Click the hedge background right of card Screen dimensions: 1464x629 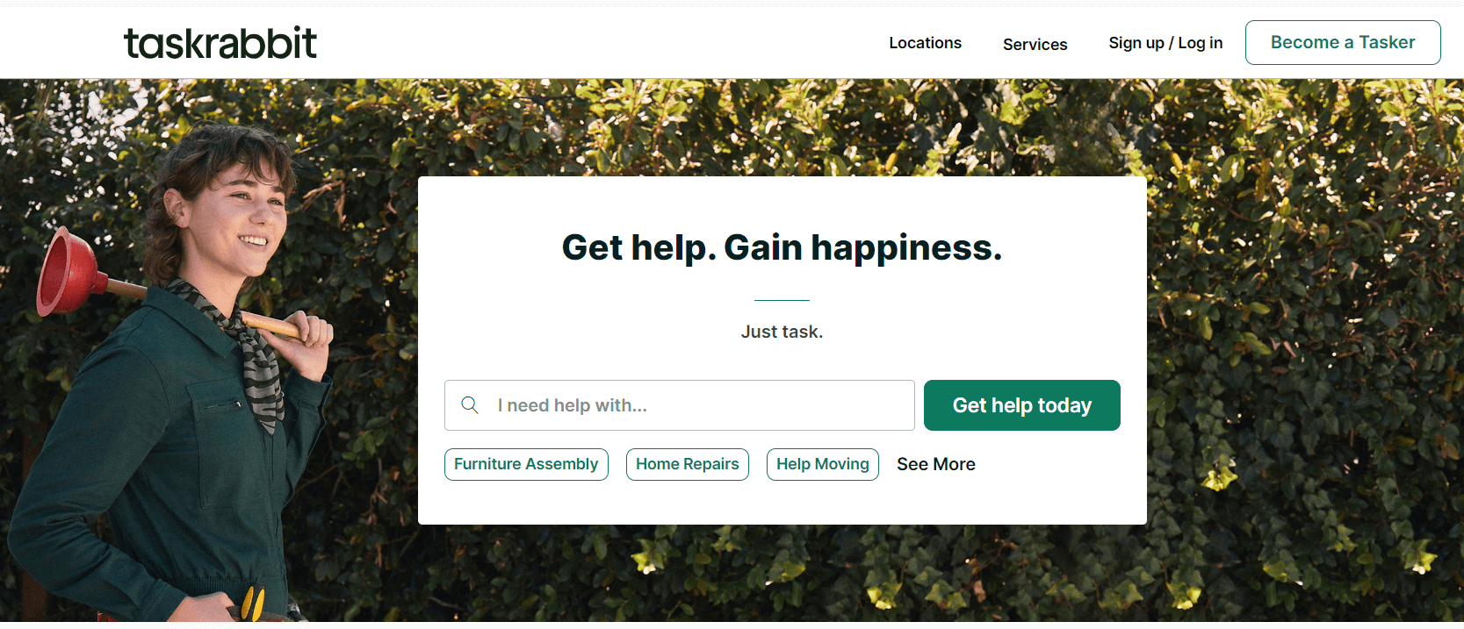click(1304, 351)
